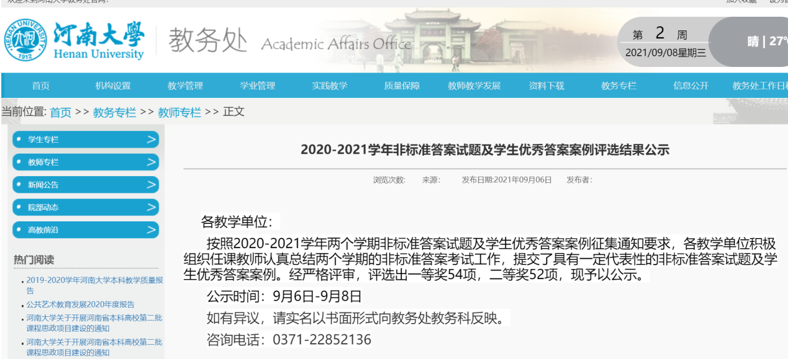Viewport: 788px width, 359px height.
Task: Follow the 教务专栏 breadcrumb link
Action: coord(114,112)
